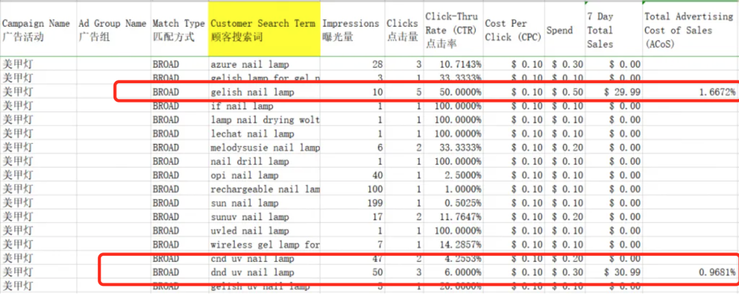The width and height of the screenshot is (739, 296).
Task: Select the $ 29.99 sales cell
Action: pos(614,92)
